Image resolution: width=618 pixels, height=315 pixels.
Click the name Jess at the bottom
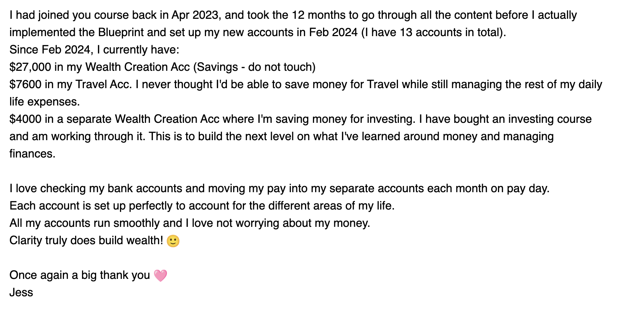click(21, 292)
